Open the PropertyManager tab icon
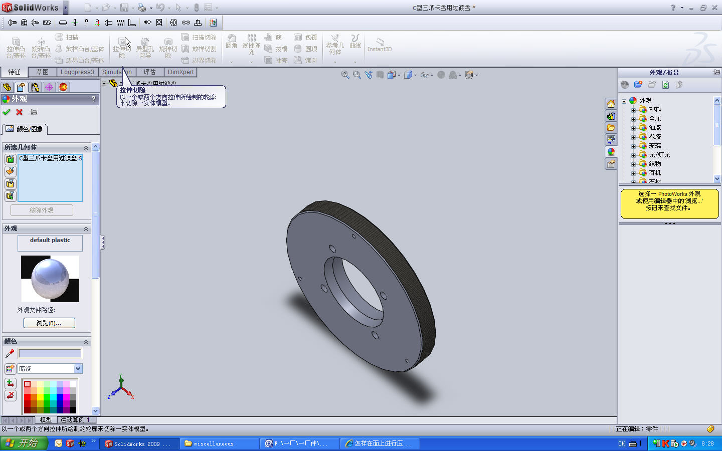 [x=21, y=87]
